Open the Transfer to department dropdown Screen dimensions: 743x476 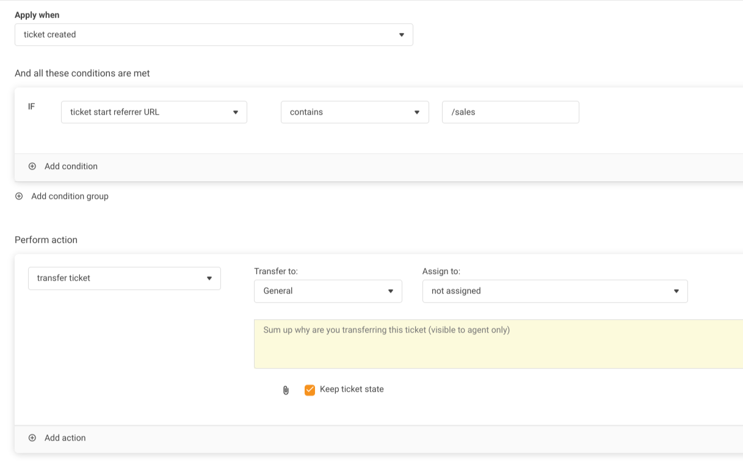pyautogui.click(x=328, y=291)
